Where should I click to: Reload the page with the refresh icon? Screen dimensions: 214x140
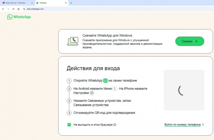pyautogui.click(x=13, y=9)
